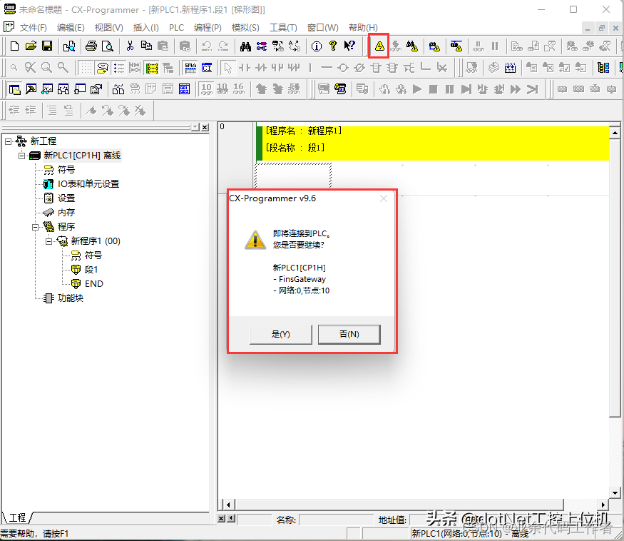The height and width of the screenshot is (541, 624).
Task: Click the zoom in magnifier icon
Action: click(x=46, y=68)
